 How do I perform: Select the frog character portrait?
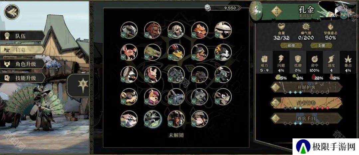click(176, 52)
